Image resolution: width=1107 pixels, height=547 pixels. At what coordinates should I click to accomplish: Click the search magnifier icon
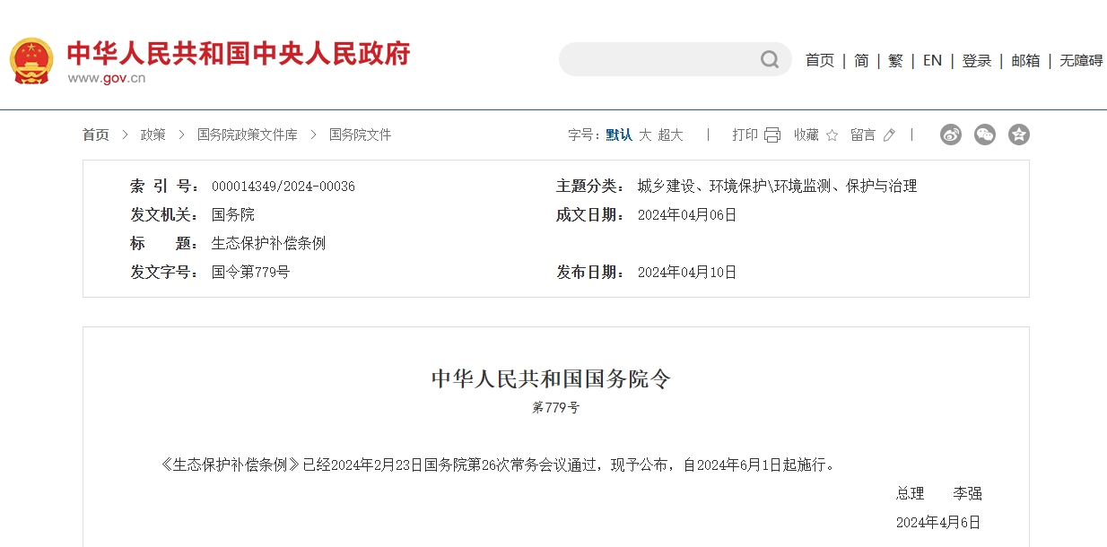(770, 60)
